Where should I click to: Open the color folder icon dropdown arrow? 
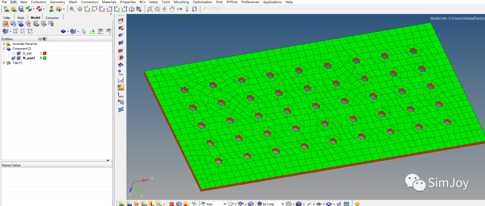(x=64, y=9)
